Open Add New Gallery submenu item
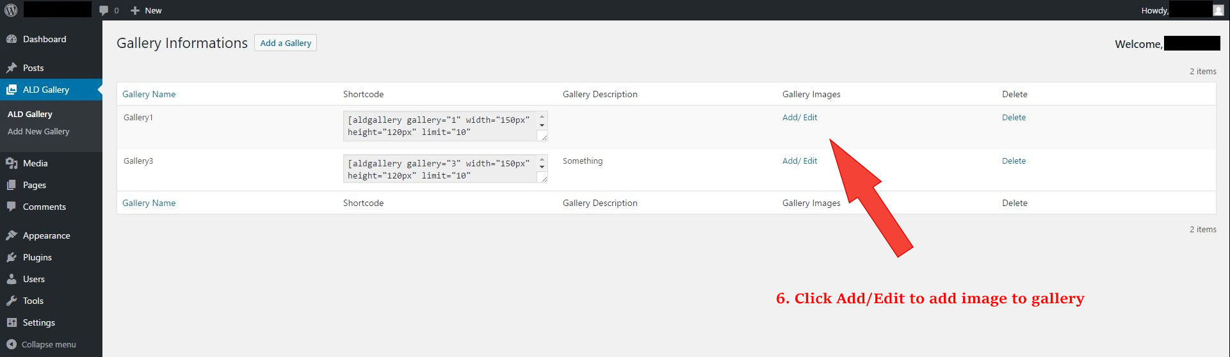Image resolution: width=1230 pixels, height=357 pixels. 38,131
